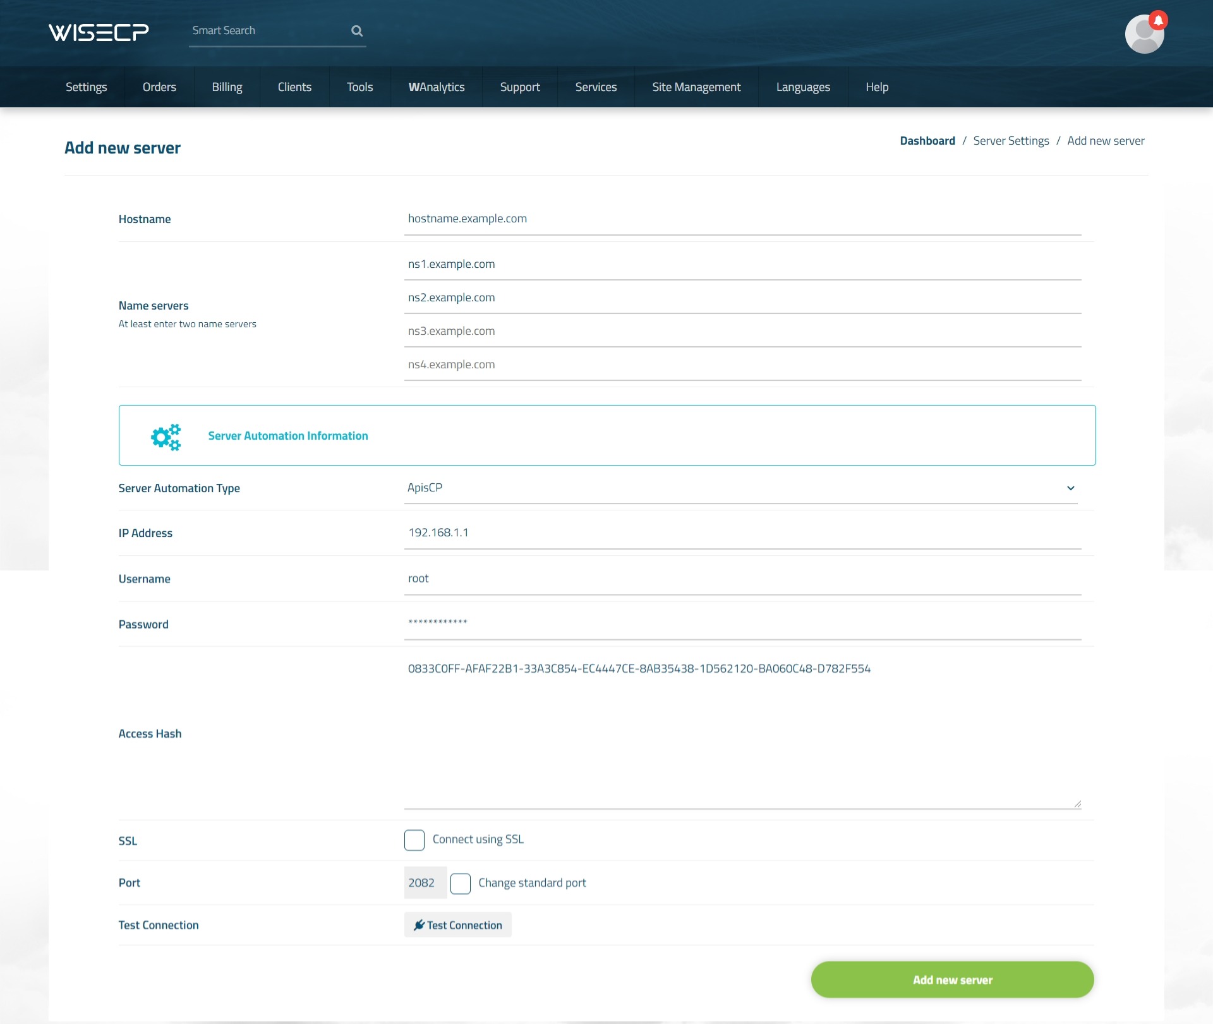
Task: Click the Hostname input field
Action: point(742,219)
